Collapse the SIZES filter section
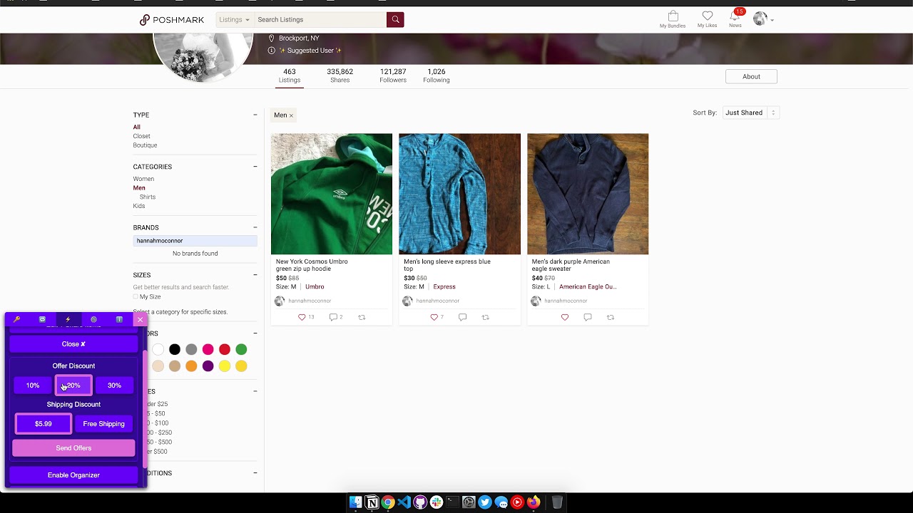Image resolution: width=913 pixels, height=513 pixels. click(x=255, y=275)
